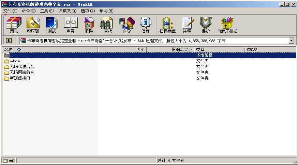Image resolution: width=298 pixels, height=165 pixels.
Task: Start 扫描病毒 (Virus Scan) tool
Action: tap(167, 25)
